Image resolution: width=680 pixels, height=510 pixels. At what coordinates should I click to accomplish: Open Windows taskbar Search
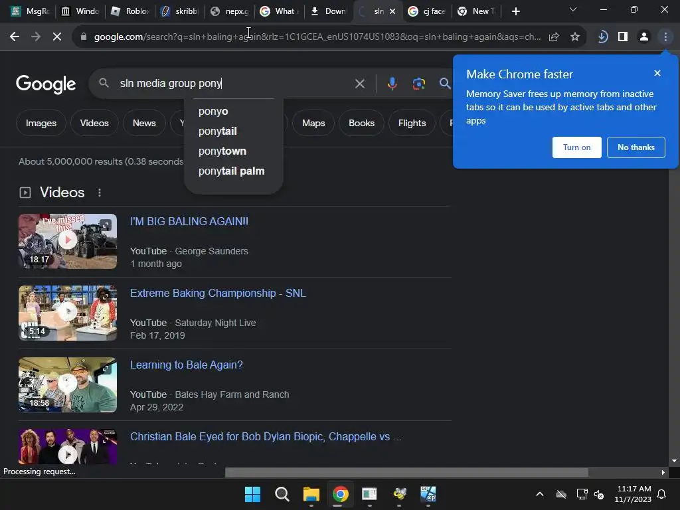(282, 494)
